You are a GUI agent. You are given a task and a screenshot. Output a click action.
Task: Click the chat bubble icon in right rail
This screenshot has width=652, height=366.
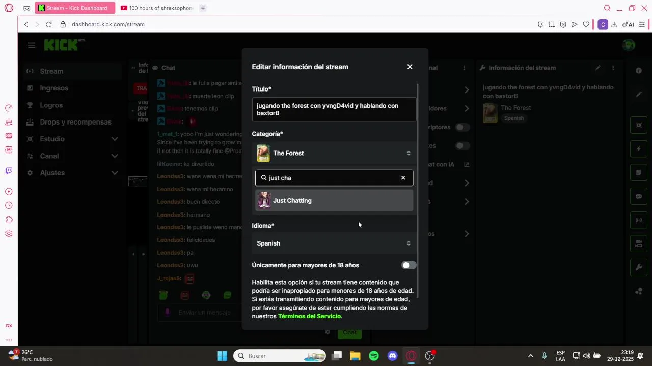639,196
